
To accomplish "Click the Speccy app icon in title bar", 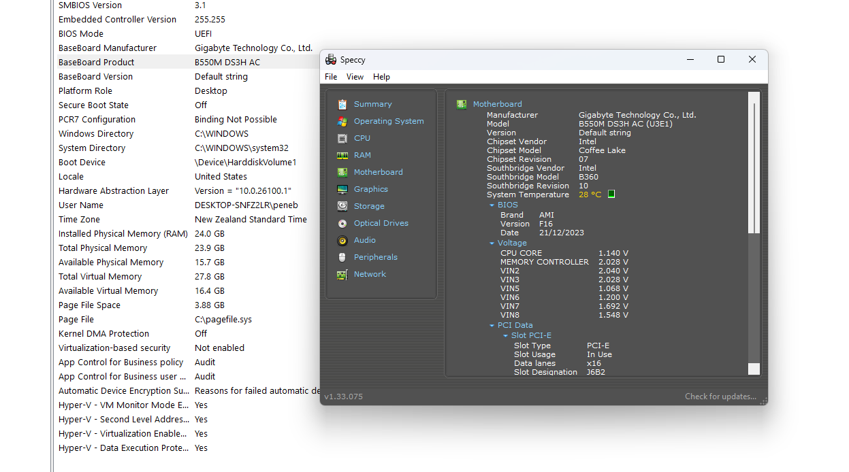I will tap(331, 60).
